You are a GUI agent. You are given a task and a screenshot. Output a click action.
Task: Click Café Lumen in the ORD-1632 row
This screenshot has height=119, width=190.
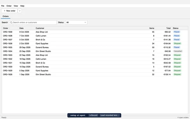pyautogui.click(x=41, y=59)
